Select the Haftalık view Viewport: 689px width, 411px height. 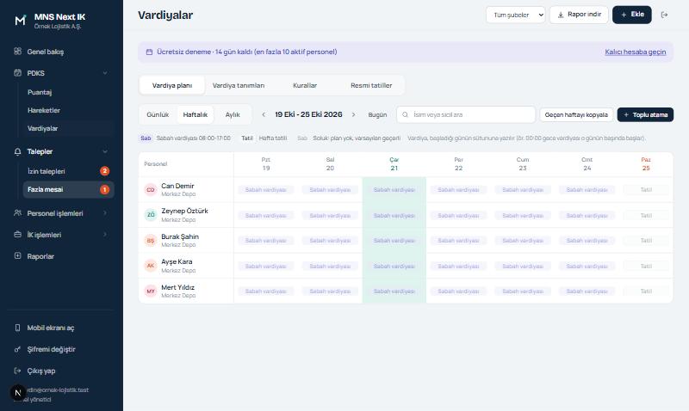[x=196, y=114]
